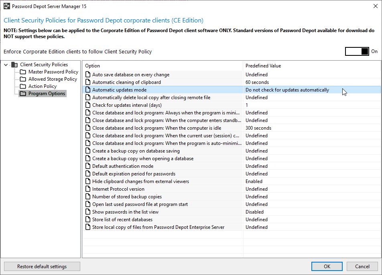The width and height of the screenshot is (382, 275).
Task: Click document icon beside 'When the computer is idle'
Action: (x=88, y=128)
